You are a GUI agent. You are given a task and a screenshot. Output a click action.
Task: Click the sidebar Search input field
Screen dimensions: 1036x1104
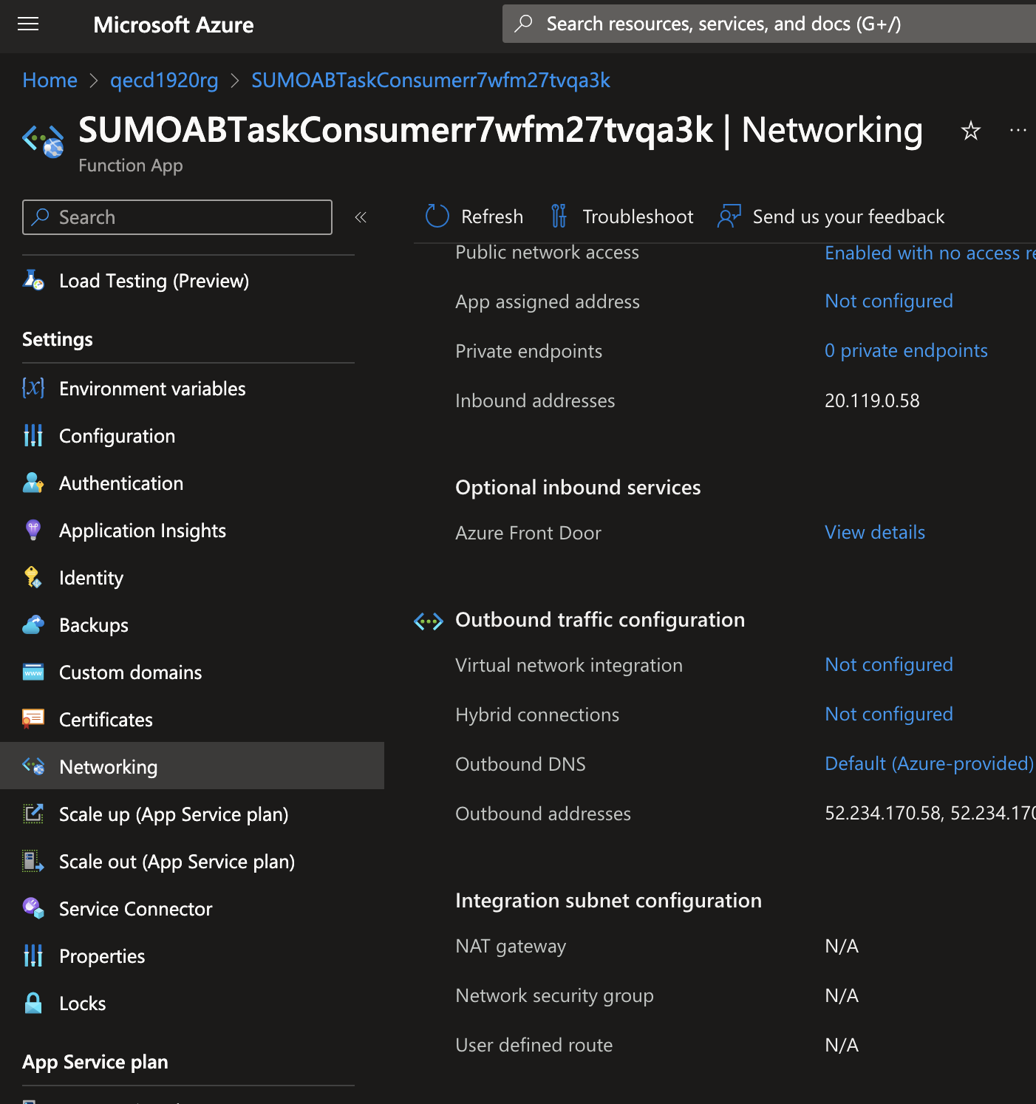(x=177, y=217)
